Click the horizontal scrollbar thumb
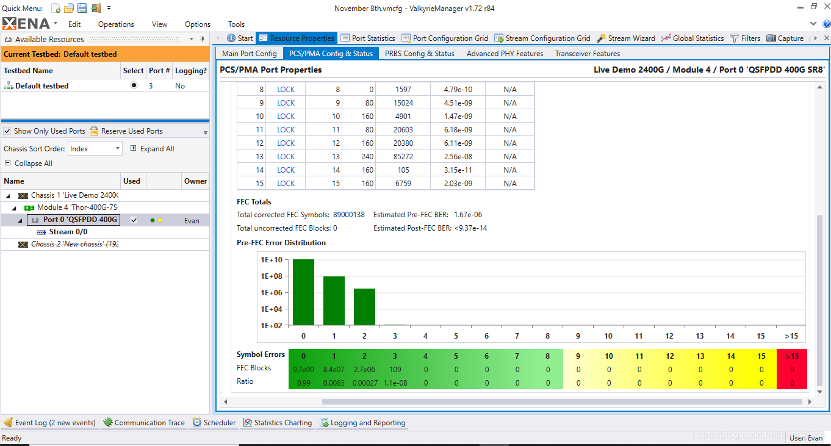 point(562,401)
